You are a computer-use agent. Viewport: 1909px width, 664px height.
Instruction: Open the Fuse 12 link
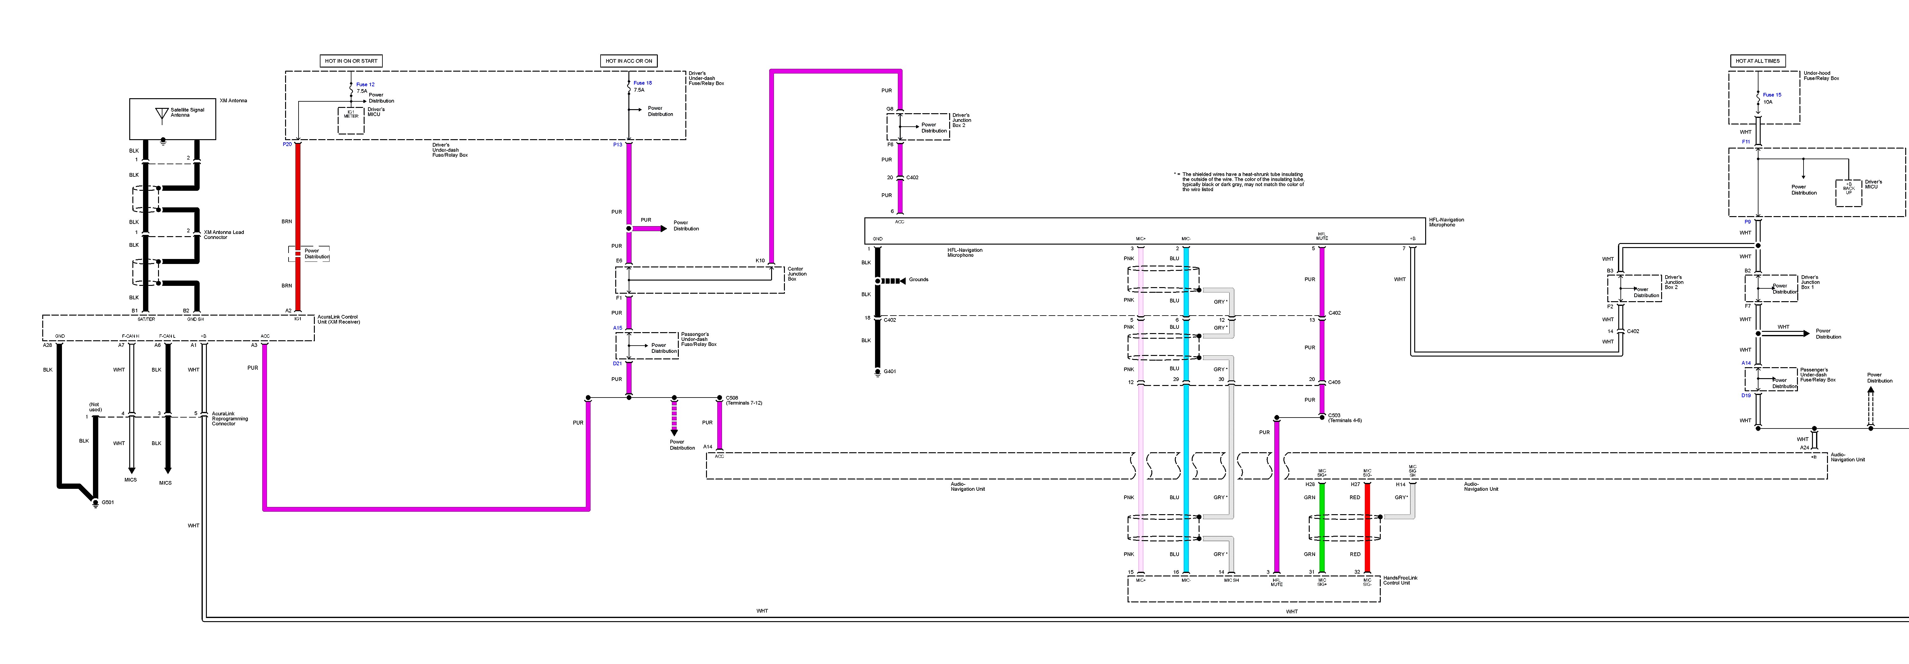click(x=365, y=84)
